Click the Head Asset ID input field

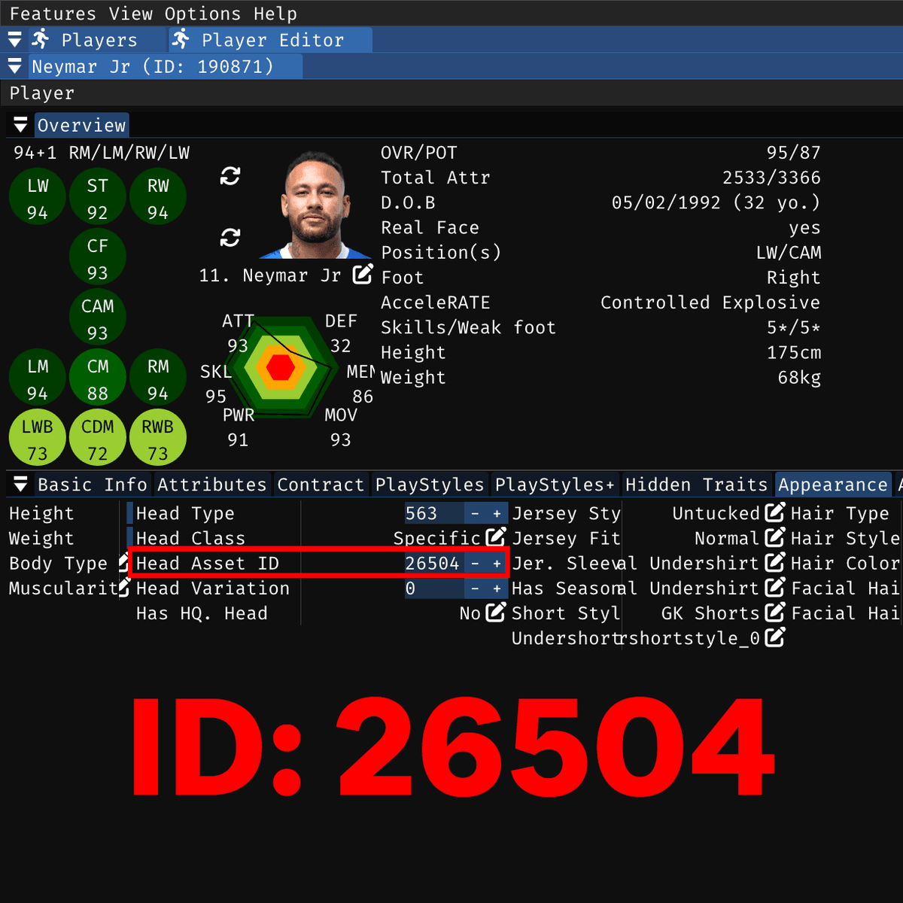click(433, 564)
